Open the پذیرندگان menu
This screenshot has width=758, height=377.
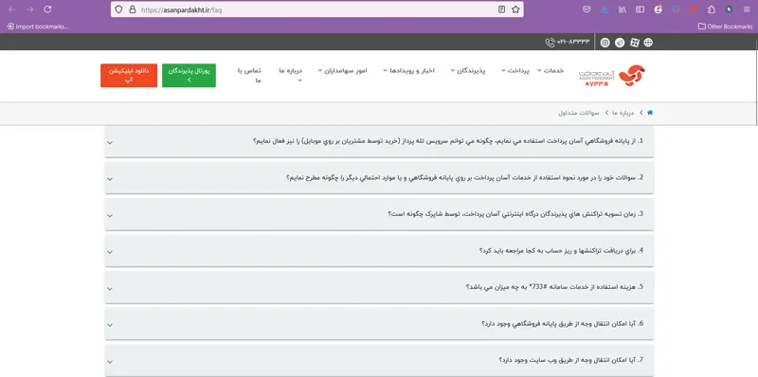click(467, 70)
